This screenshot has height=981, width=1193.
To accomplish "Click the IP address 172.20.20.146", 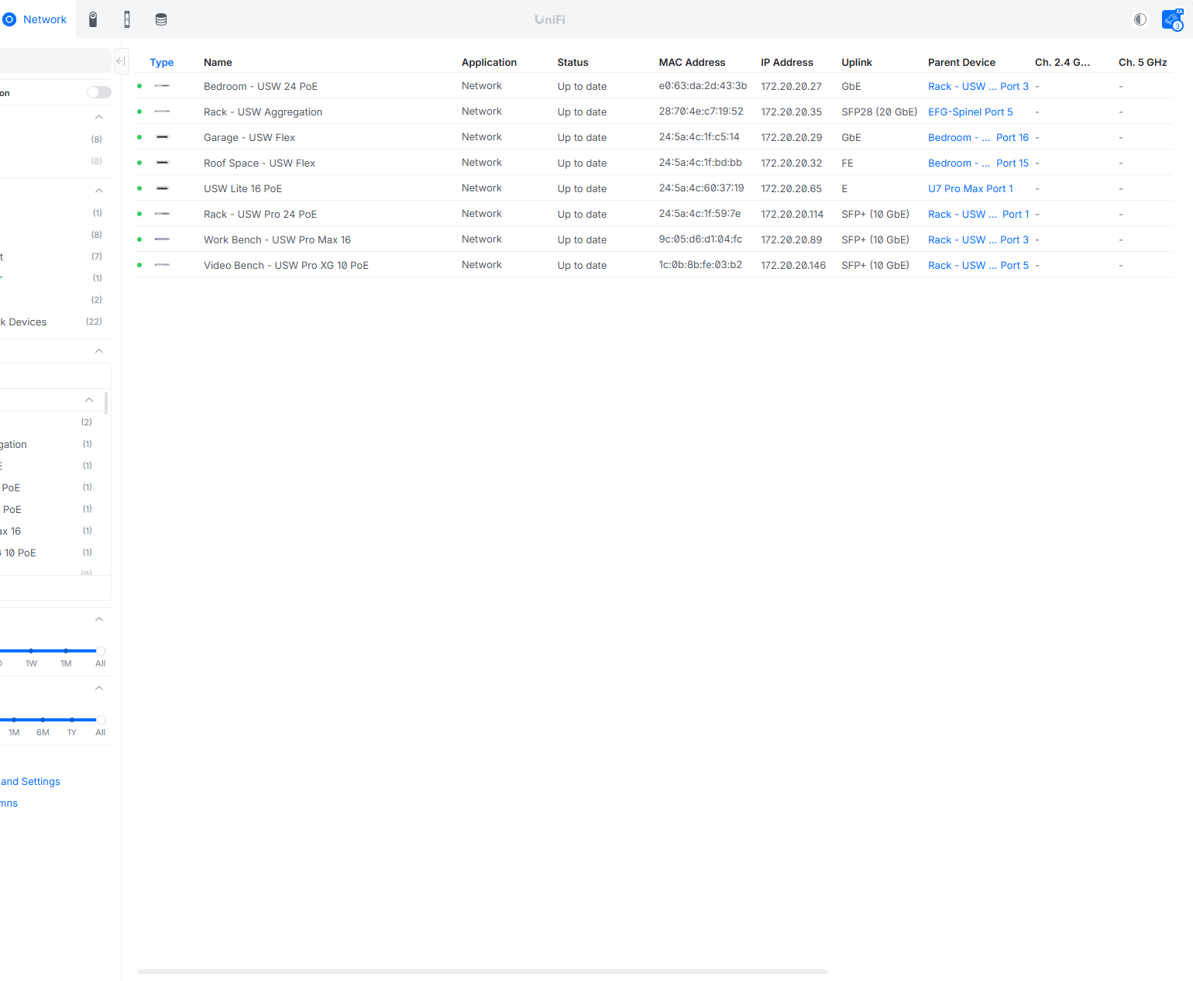I will tap(793, 266).
